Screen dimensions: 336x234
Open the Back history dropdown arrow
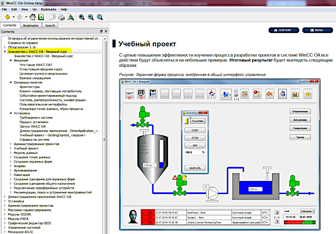click(x=13, y=17)
